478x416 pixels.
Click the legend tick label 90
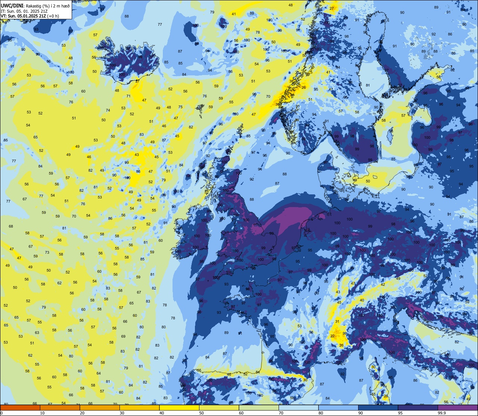(361, 413)
